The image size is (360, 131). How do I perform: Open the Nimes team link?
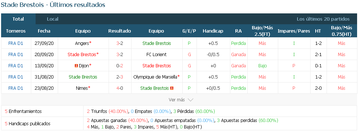pos(82,88)
